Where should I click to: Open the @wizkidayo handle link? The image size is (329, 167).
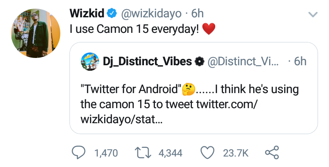151,14
